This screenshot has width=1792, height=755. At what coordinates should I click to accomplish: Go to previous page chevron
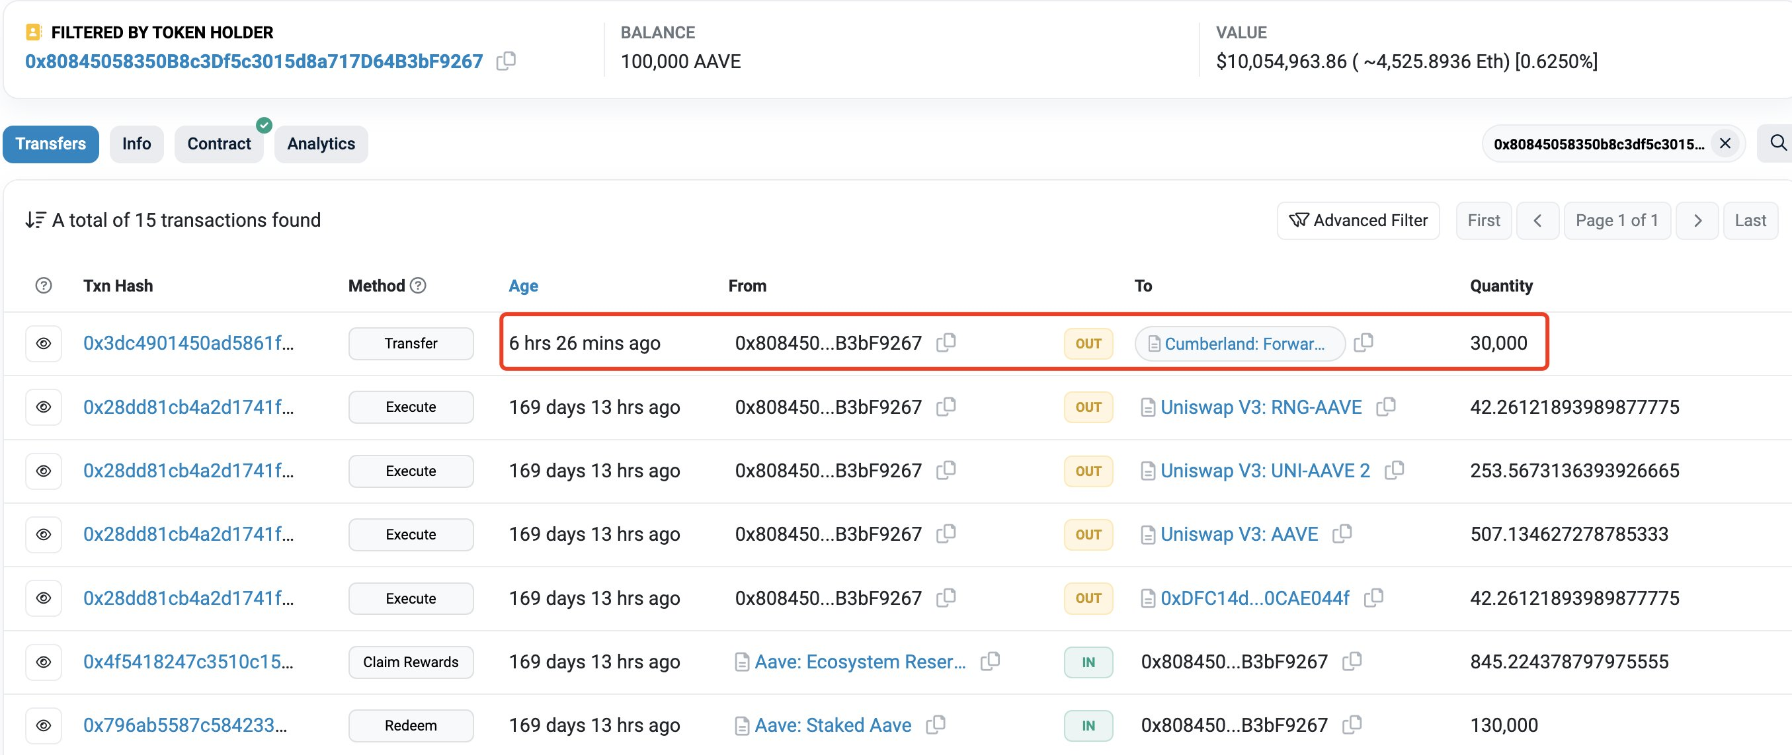coord(1537,220)
